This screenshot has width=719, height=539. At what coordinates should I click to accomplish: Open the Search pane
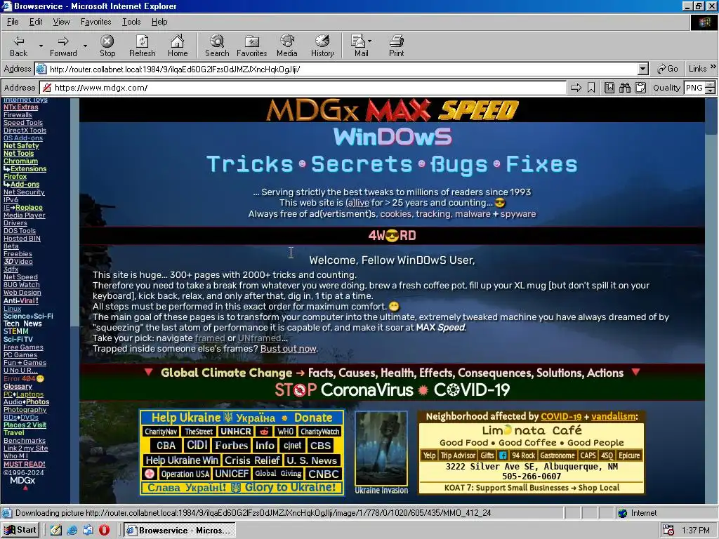(x=217, y=46)
